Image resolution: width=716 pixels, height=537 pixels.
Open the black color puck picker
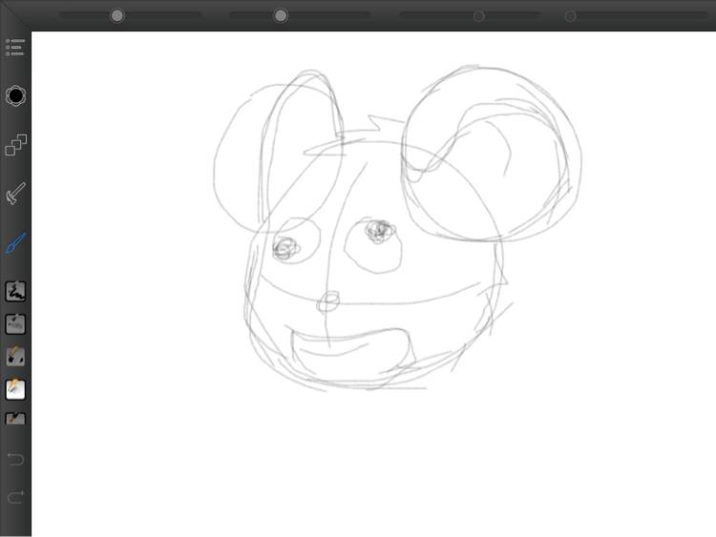tap(15, 95)
